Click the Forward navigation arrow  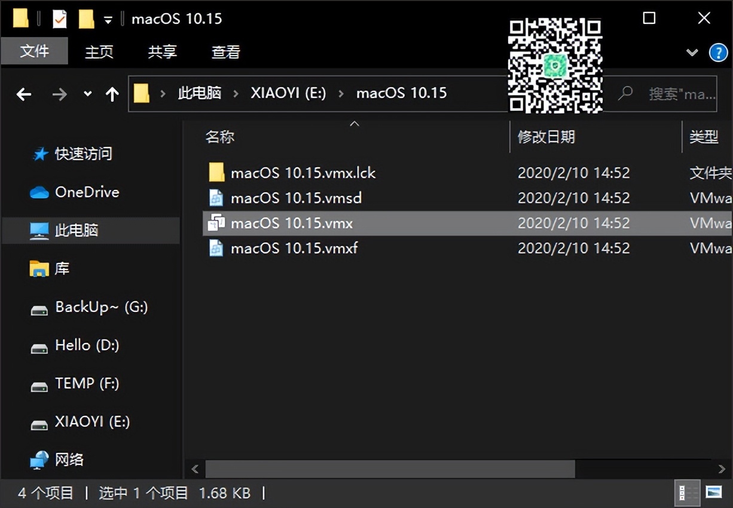pos(59,94)
